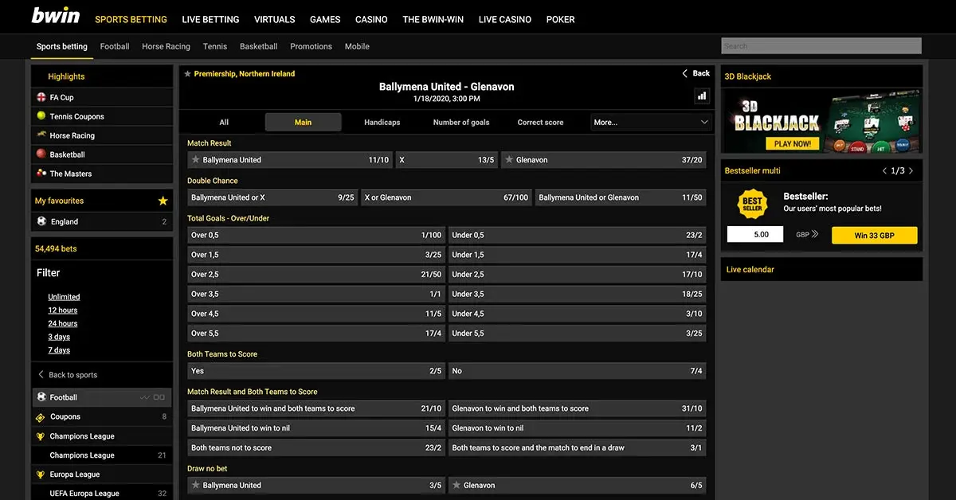Click the Bestseller badge icon
The width and height of the screenshot is (956, 500).
(753, 203)
